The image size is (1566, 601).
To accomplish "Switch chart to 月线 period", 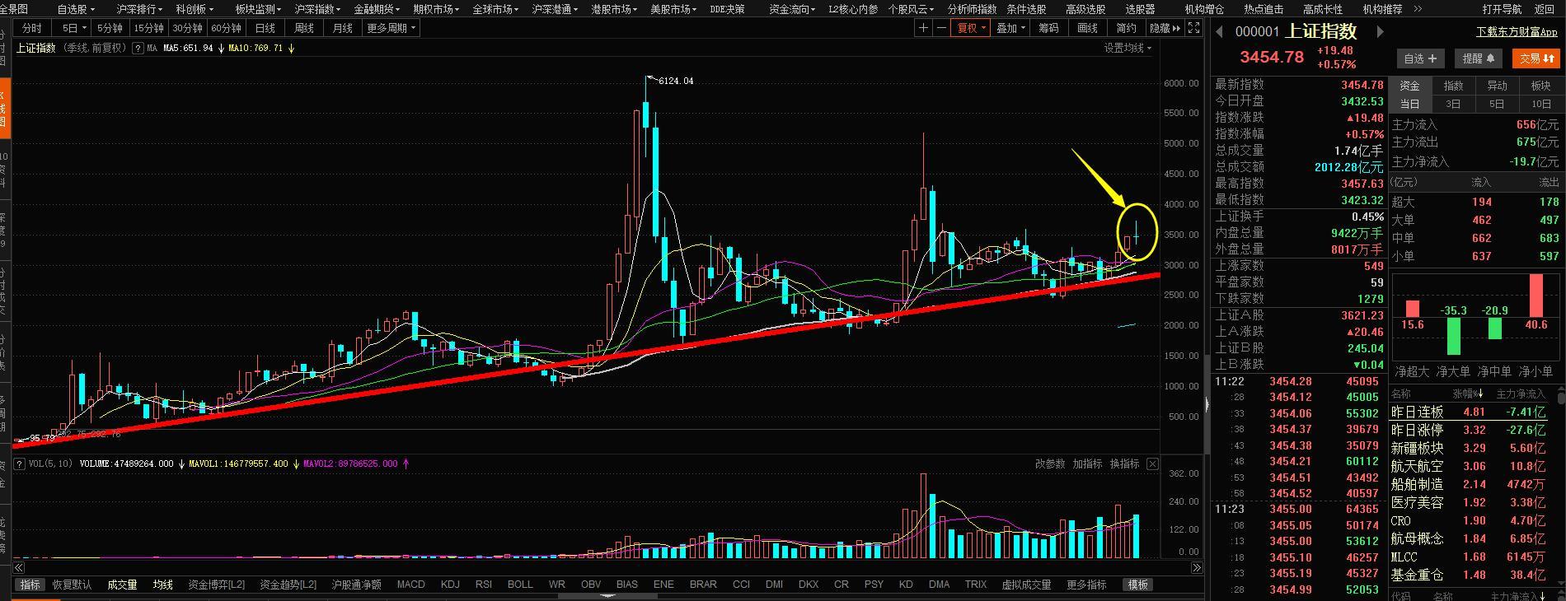I will [342, 28].
